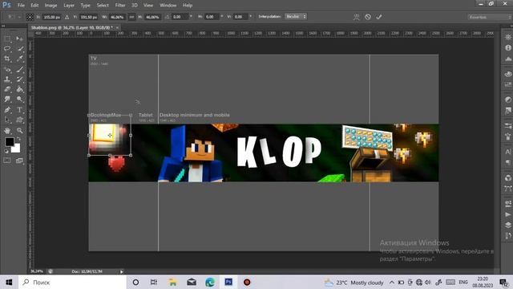Screen dimensions: 513x289
Task: Show hidden system tray icons
Action: point(392,282)
